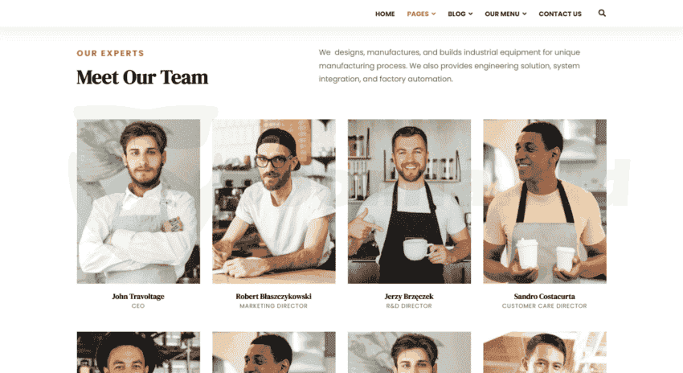The height and width of the screenshot is (373, 683).
Task: Select John Travoltage's portrait photo
Action: (138, 201)
